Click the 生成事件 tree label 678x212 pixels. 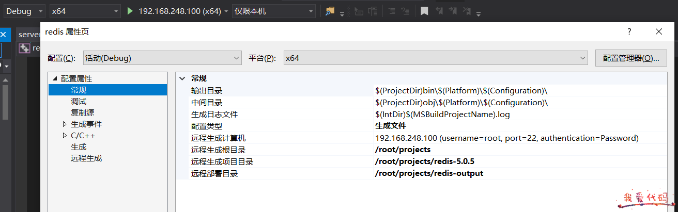(x=86, y=124)
